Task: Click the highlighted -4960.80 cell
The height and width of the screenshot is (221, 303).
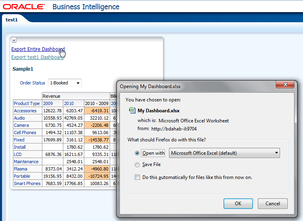Action: pos(97,169)
